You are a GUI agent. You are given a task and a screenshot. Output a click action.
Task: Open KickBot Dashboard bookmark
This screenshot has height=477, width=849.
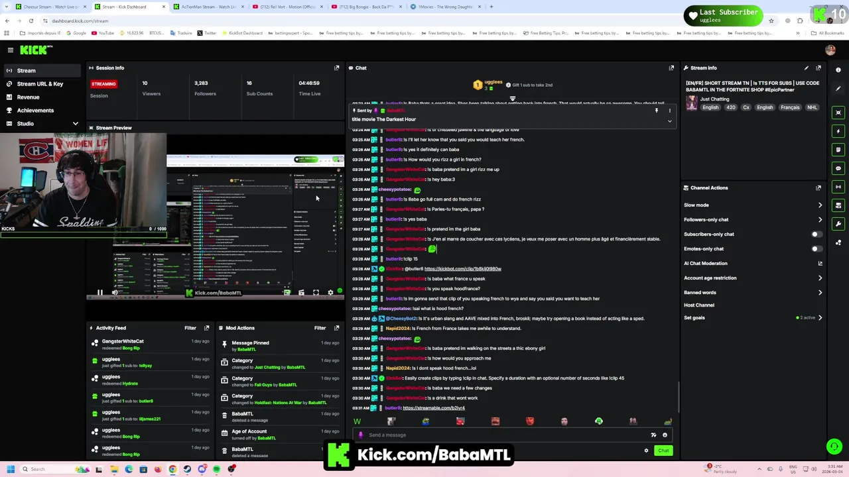pyautogui.click(x=241, y=33)
